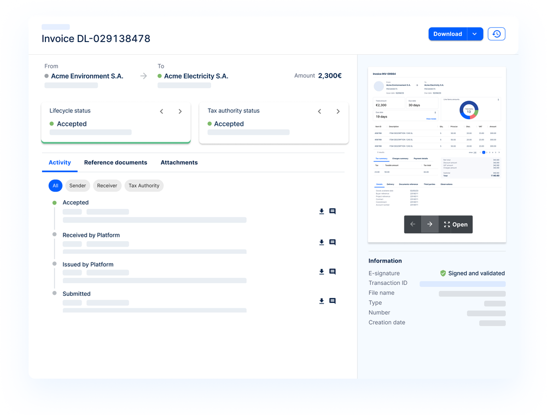Viewport: 547px width, 415px height.
Task: Download the Accepted activity entry
Action: point(322,212)
